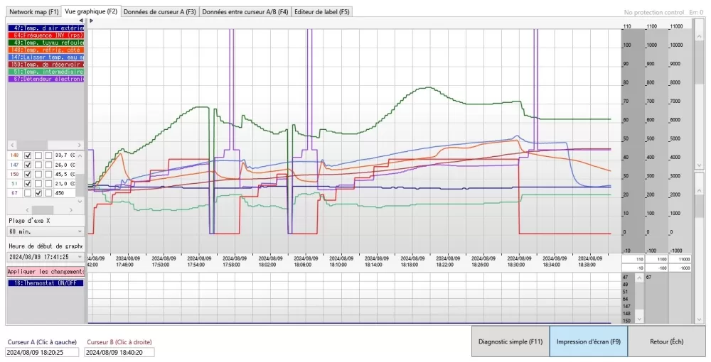Open the Editeur de label (F5) tab
The image size is (711, 362).
pos(321,12)
